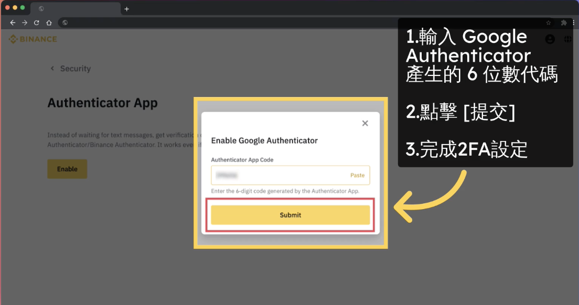Click the Enable button on the page
Viewport: 579px width, 305px height.
tap(67, 169)
